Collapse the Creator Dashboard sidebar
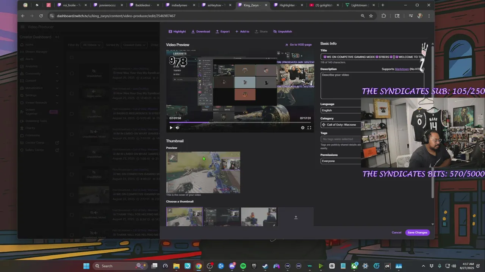485x272 pixels. tap(57, 37)
